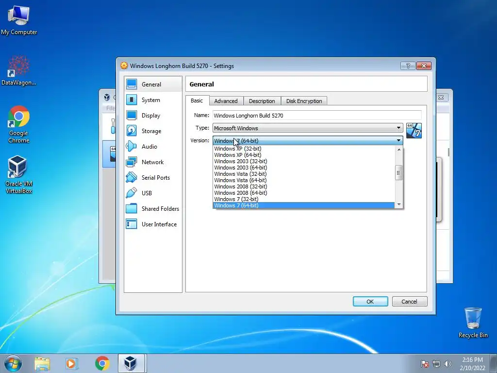Choose Windows Vista (32-bit) from the list
497x373 pixels.
click(x=304, y=174)
